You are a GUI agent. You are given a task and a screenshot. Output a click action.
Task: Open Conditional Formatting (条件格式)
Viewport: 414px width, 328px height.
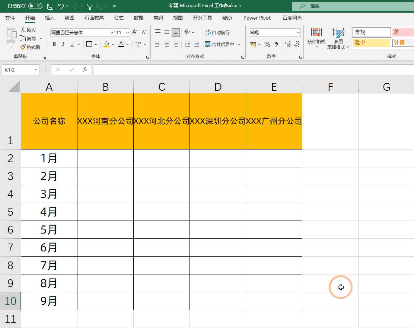click(316, 38)
